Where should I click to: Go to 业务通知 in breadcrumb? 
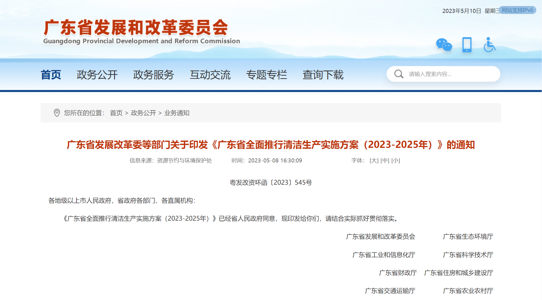tap(177, 113)
